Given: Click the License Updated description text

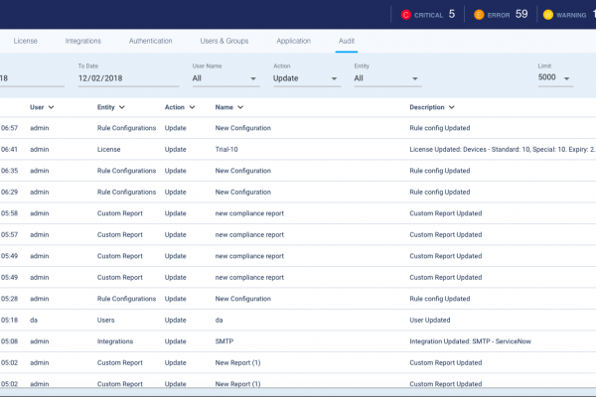Looking at the screenshot, I should click(x=503, y=149).
